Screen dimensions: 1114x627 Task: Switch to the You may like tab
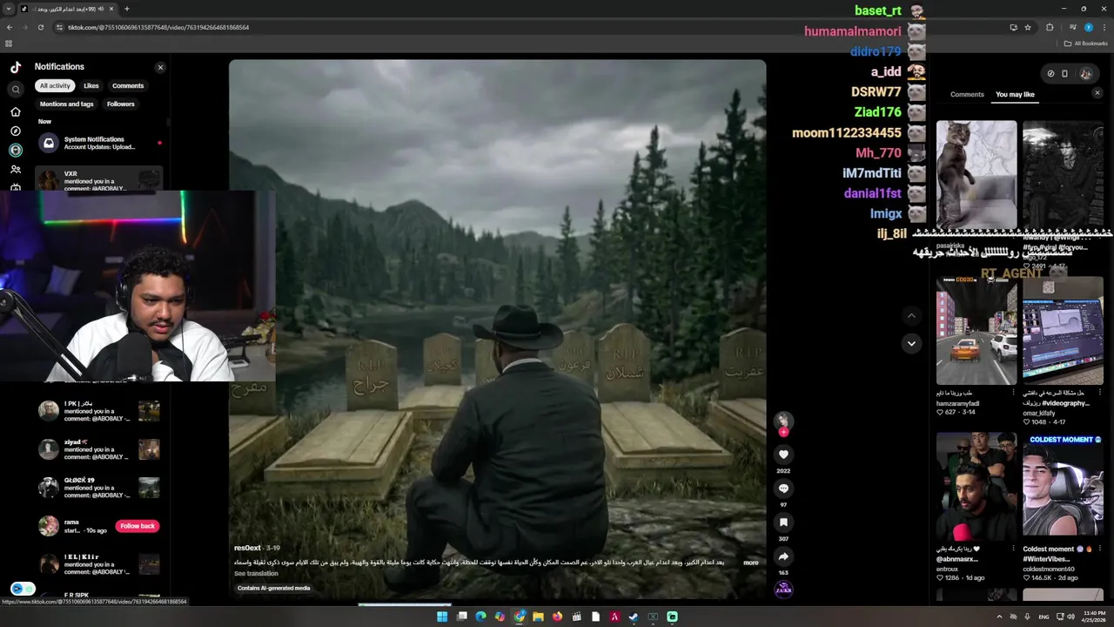tap(1015, 94)
